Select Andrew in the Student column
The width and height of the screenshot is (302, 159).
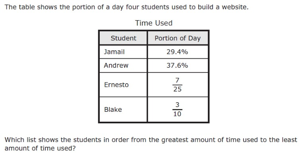click(x=116, y=65)
